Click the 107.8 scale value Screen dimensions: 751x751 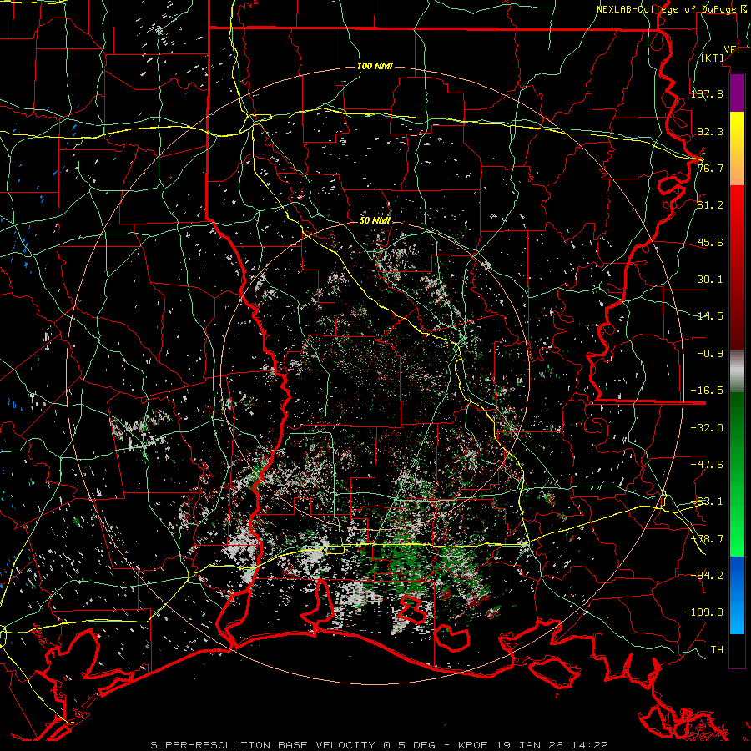tap(707, 93)
